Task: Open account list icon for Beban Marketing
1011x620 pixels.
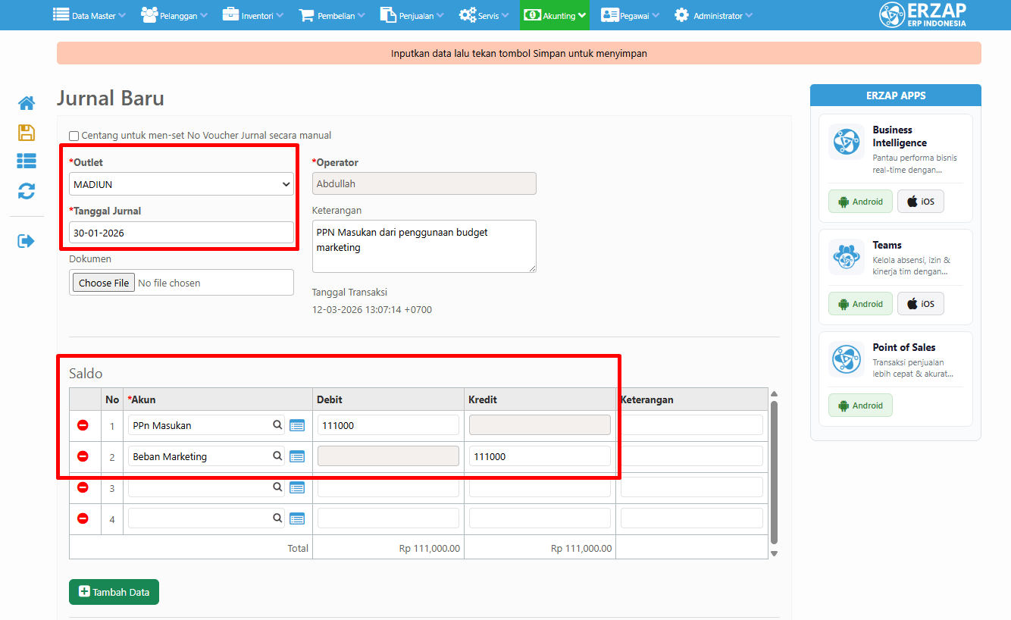Action: click(297, 457)
